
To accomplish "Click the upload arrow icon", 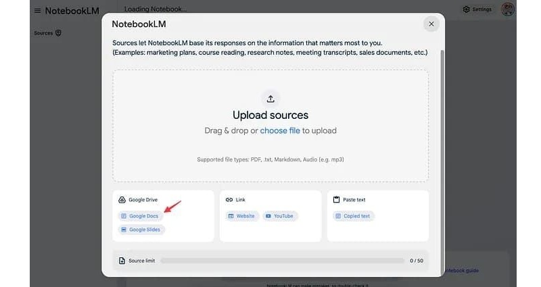I will pos(270,99).
